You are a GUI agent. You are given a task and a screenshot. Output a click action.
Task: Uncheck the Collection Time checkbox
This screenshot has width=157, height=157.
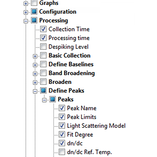[x=43, y=29]
